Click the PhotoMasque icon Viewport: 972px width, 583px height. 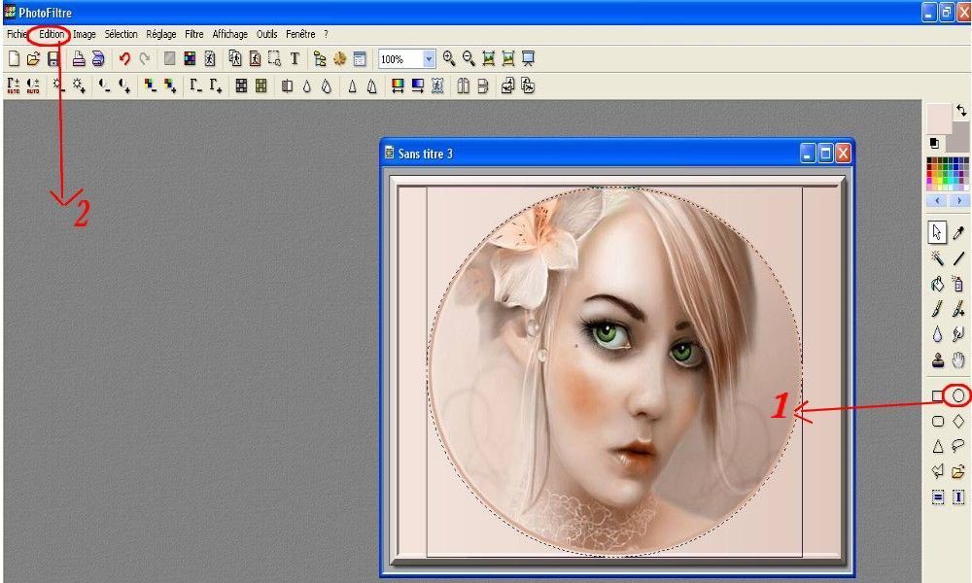[437, 86]
